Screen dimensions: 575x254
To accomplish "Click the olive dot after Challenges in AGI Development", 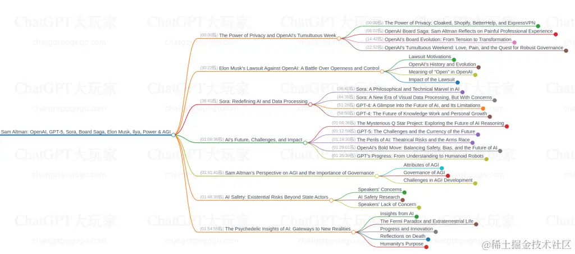I will click(475, 183).
